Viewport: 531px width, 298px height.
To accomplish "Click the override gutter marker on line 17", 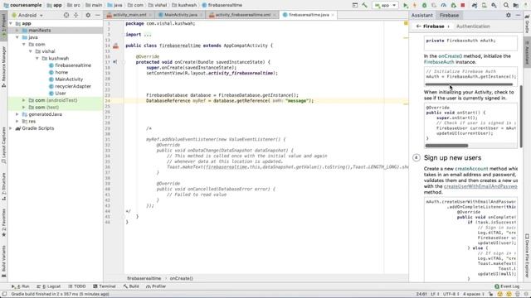I will click(115, 62).
